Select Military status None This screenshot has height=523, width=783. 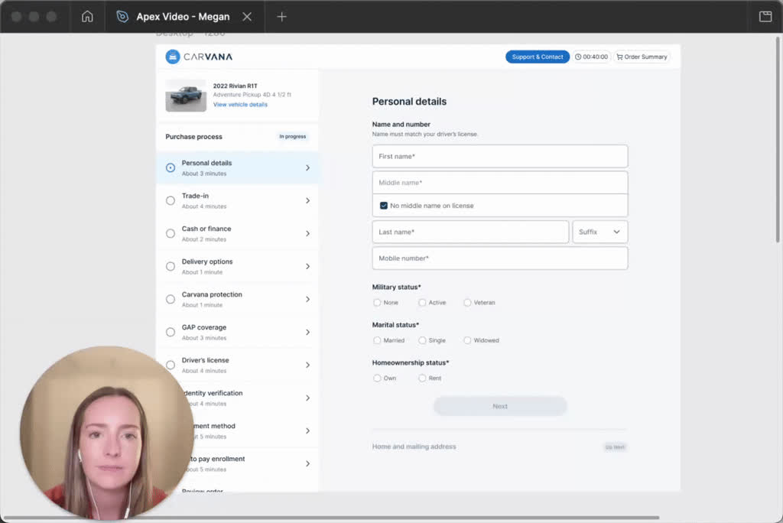pos(377,303)
